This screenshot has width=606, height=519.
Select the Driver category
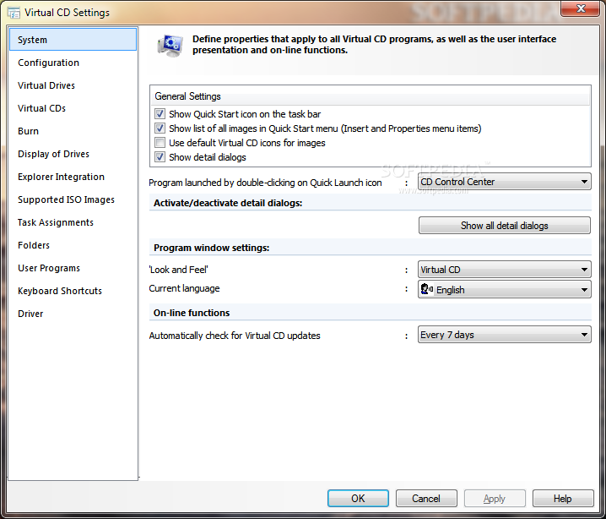click(x=73, y=314)
